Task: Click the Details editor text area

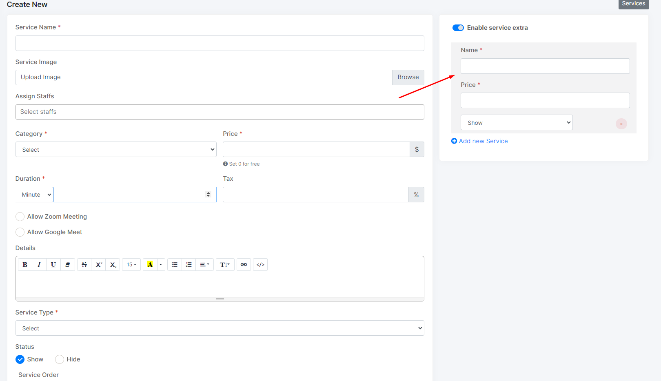Action: pyautogui.click(x=220, y=285)
